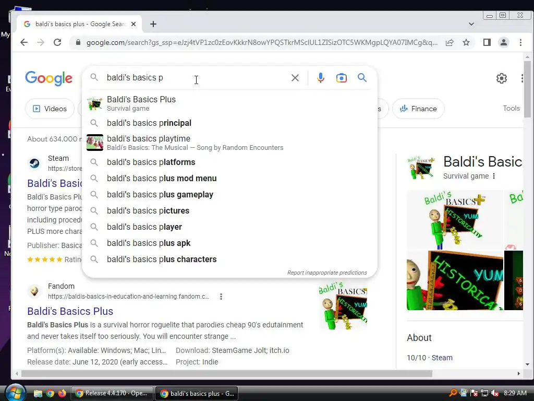The image size is (534, 401).
Task: Click the horizontal scrollbar thumb
Action: pos(227,374)
